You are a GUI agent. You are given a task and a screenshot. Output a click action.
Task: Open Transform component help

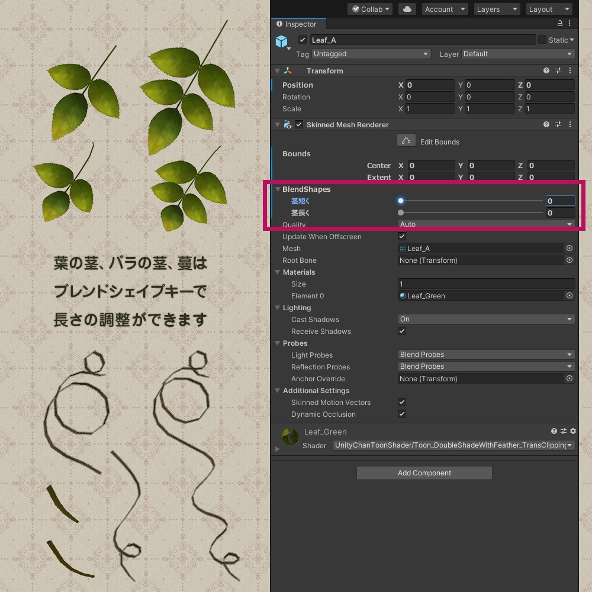[x=546, y=70]
